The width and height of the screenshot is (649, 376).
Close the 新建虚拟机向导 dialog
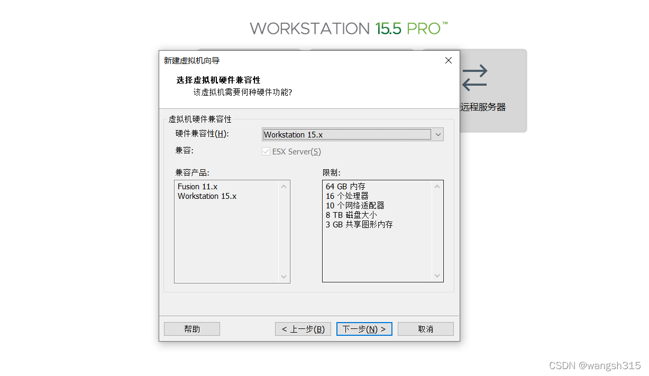coord(449,60)
